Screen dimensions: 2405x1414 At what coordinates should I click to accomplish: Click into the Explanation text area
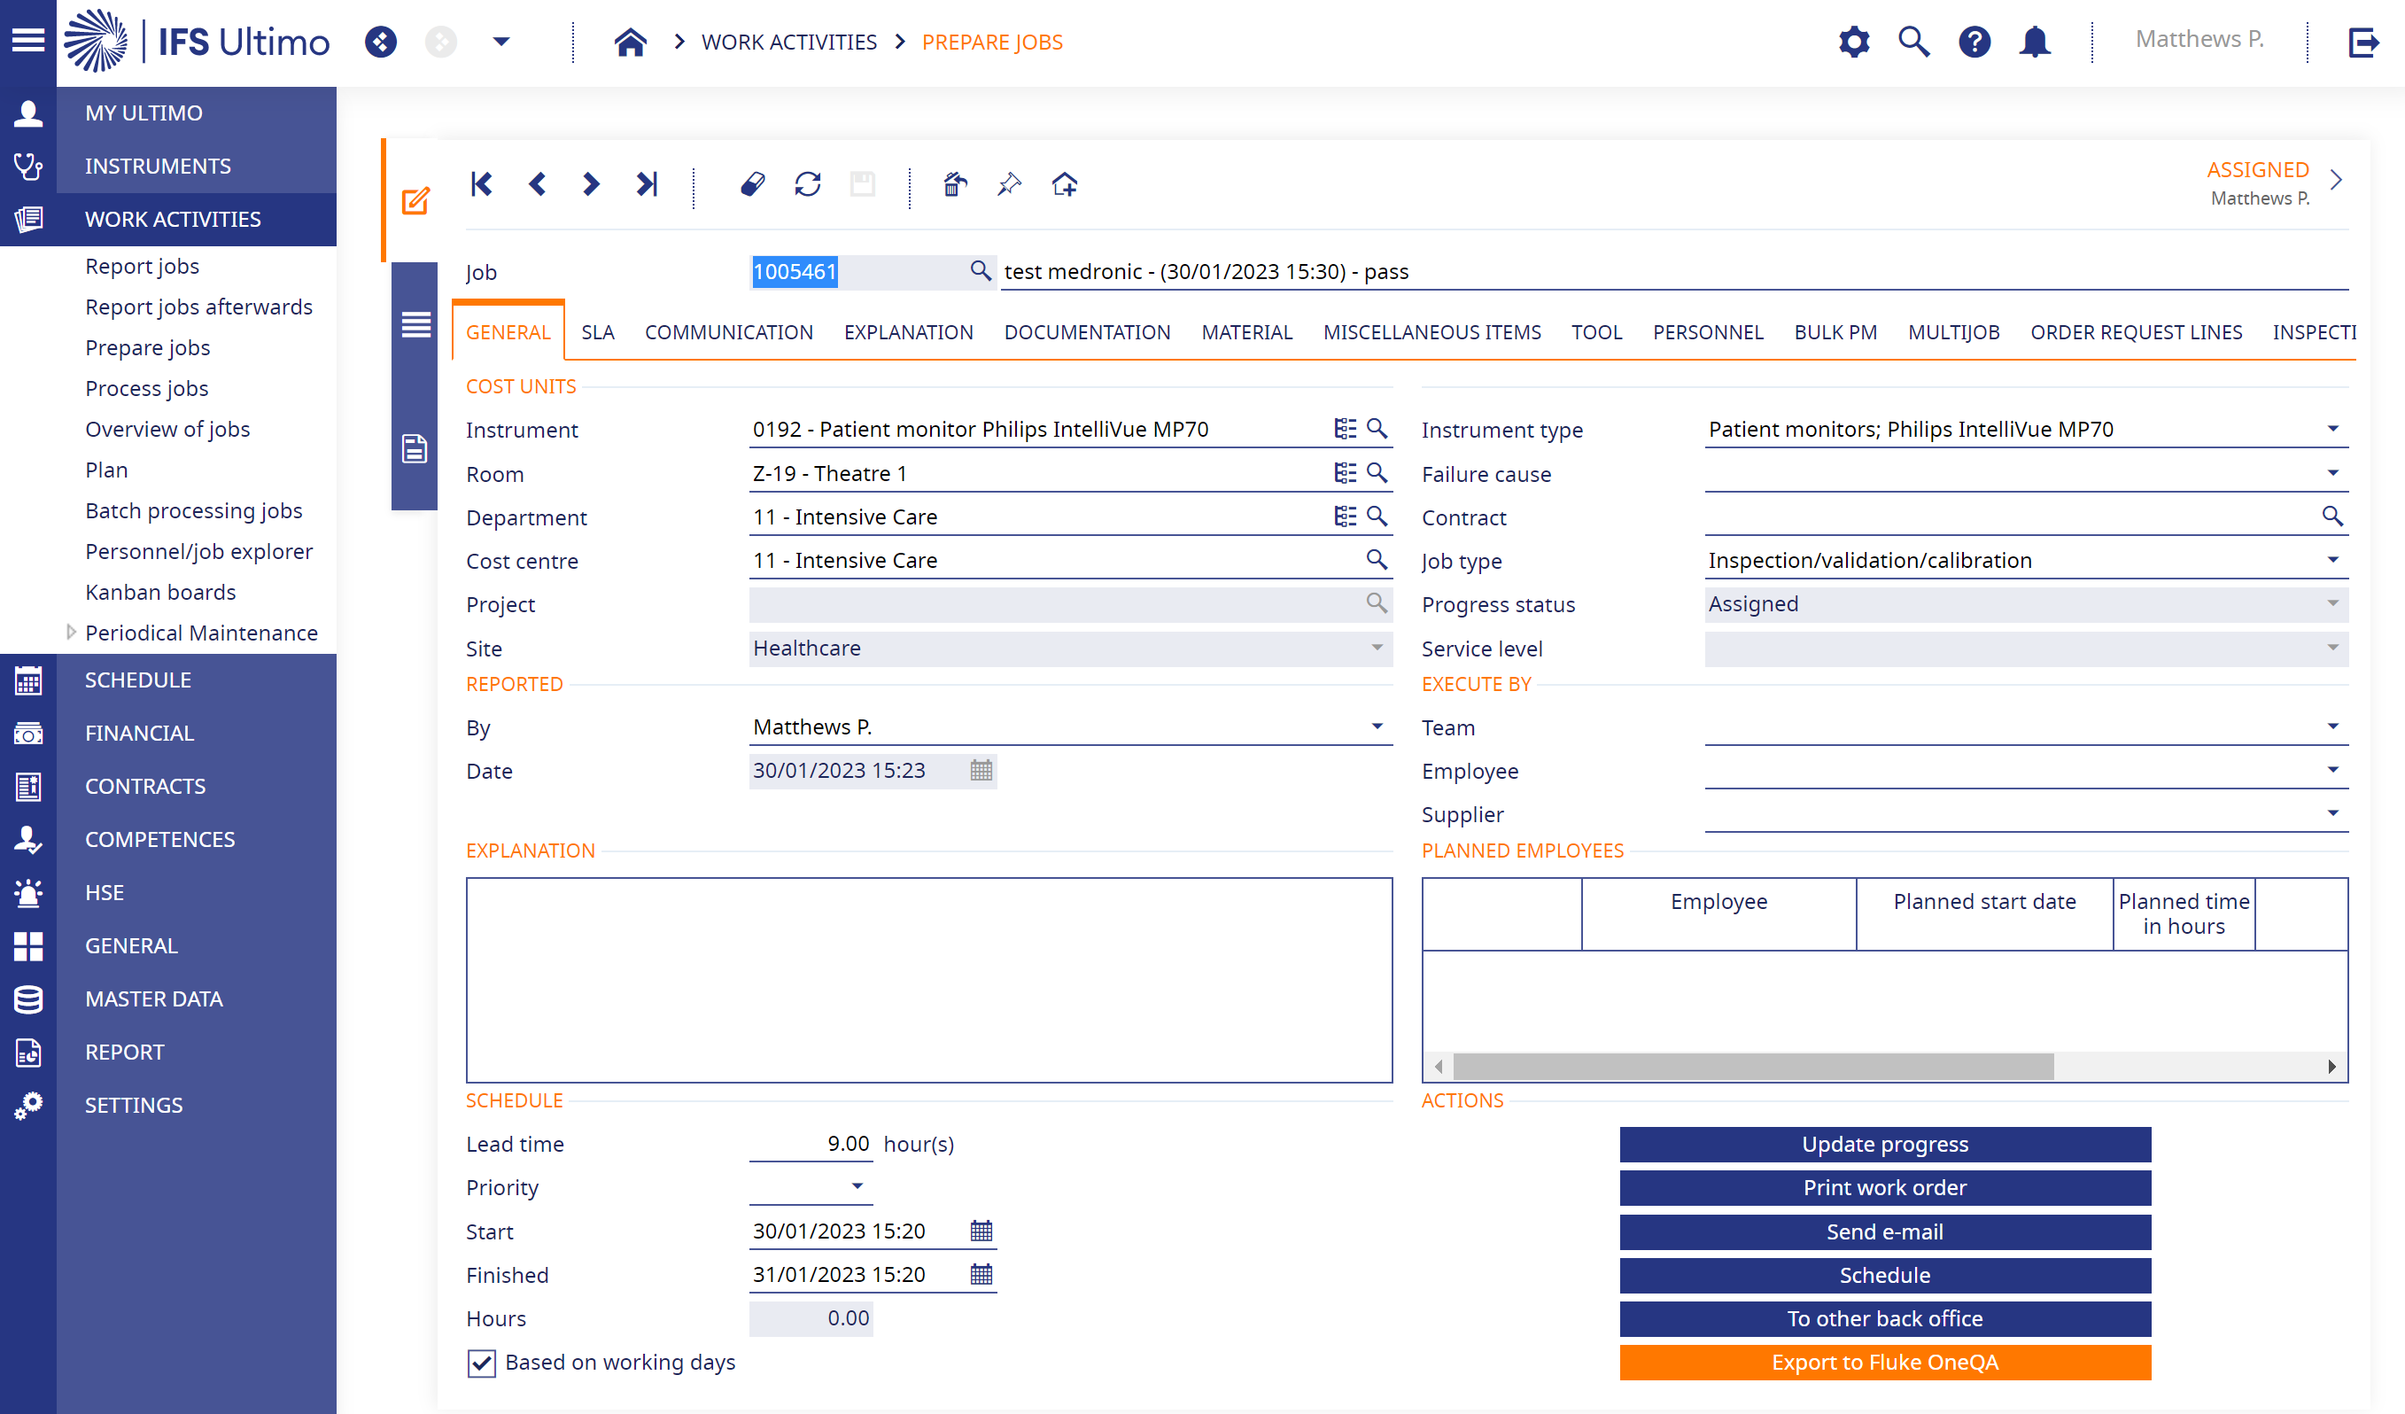point(928,980)
